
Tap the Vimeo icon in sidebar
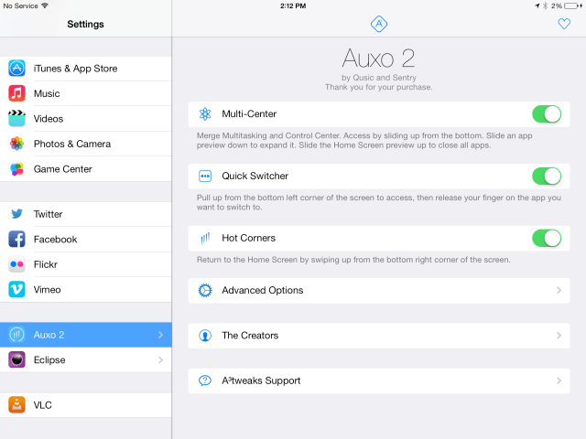click(16, 289)
